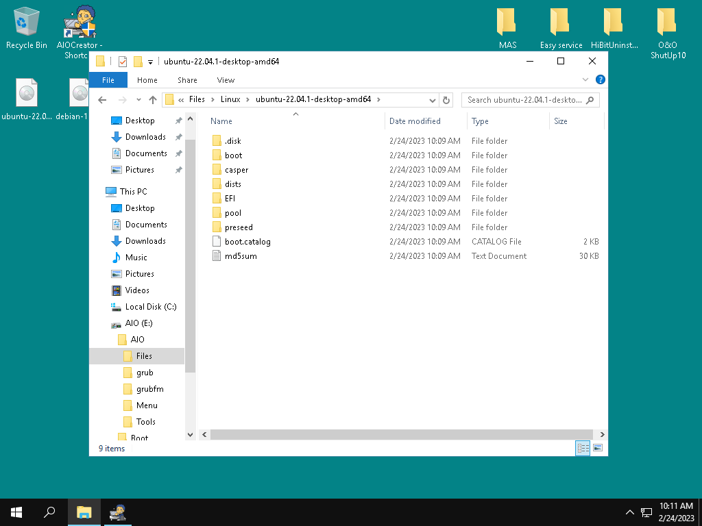The image size is (702, 526).
Task: Open the File menu tab
Action: 108,80
